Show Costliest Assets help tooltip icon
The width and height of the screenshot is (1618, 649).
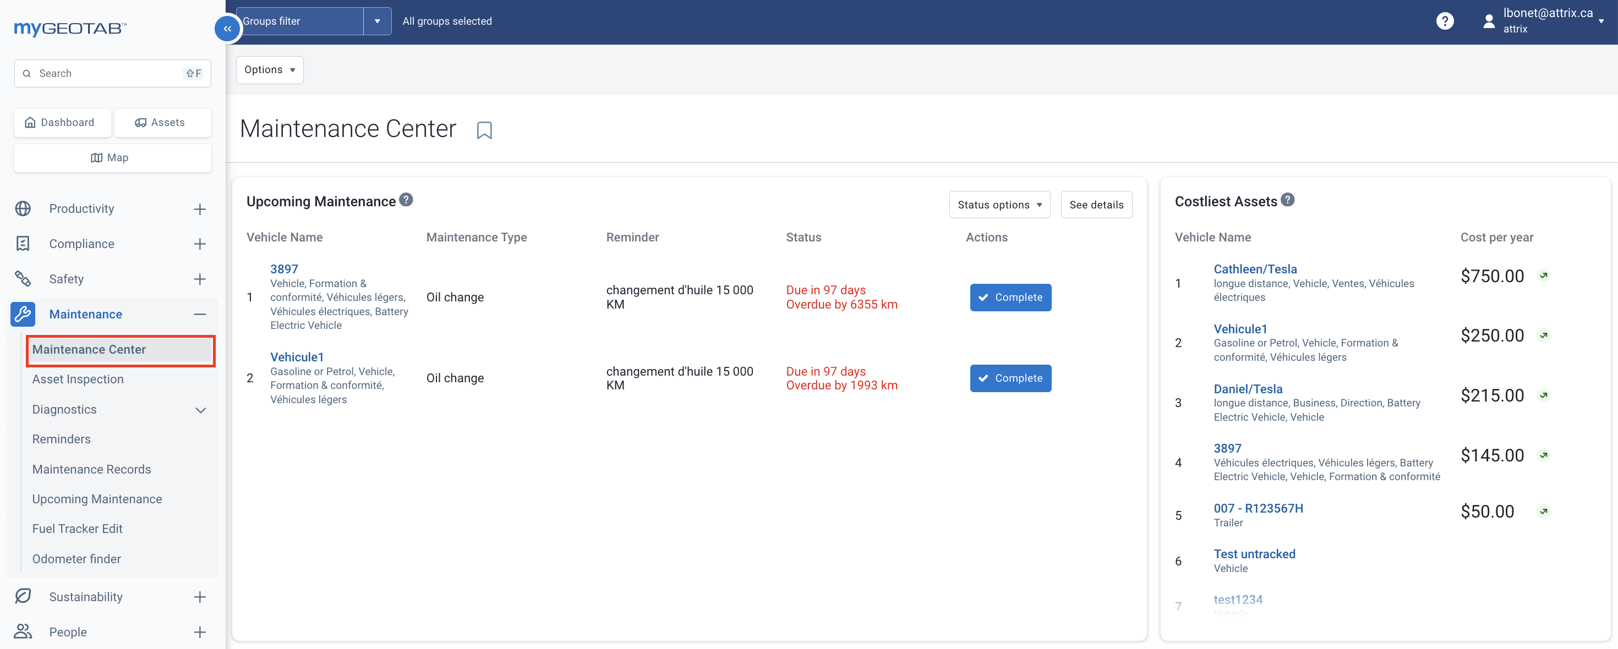click(x=1288, y=200)
